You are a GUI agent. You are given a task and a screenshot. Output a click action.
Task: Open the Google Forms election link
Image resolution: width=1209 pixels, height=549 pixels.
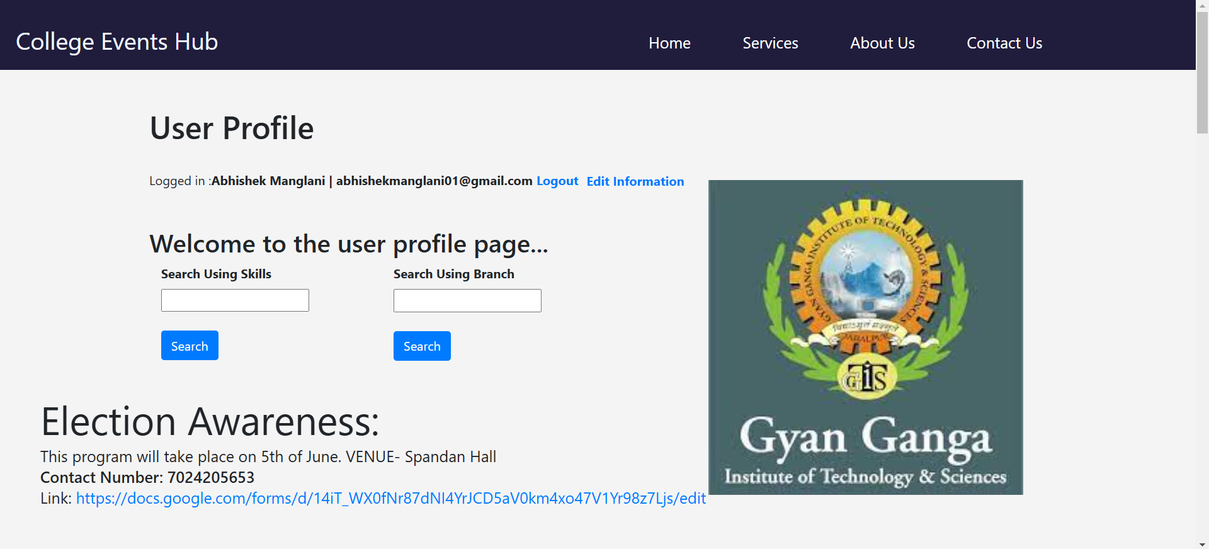[391, 498]
